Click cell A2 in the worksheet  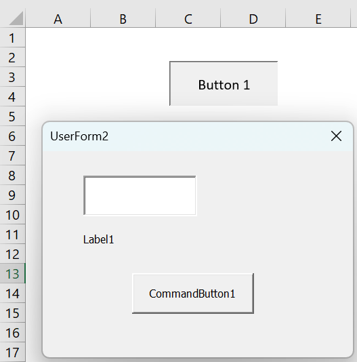tap(58, 57)
